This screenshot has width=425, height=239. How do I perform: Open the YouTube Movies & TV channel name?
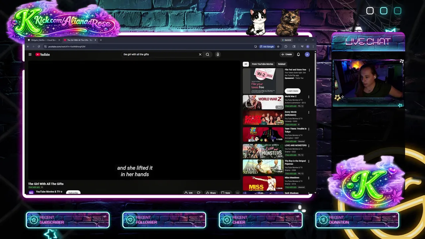(48, 192)
